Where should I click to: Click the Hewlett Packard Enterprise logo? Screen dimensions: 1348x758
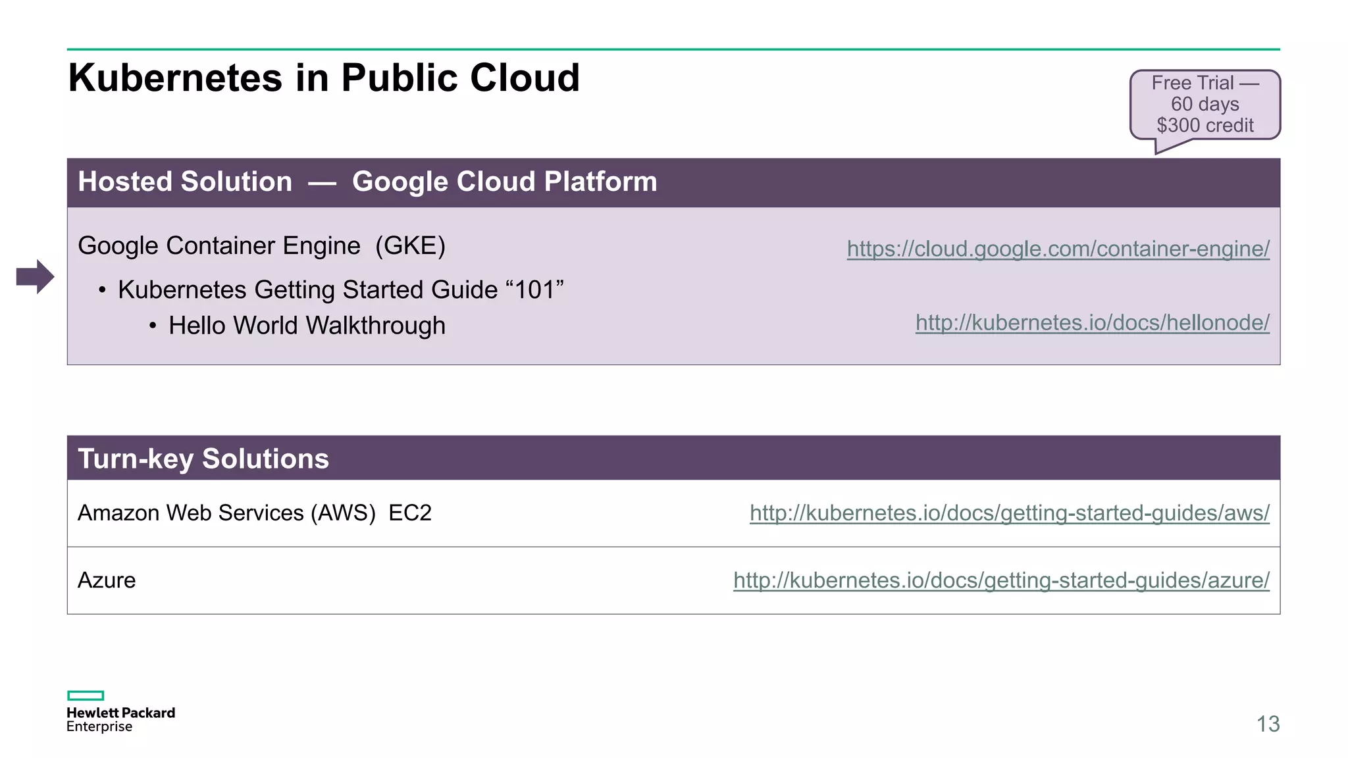click(x=120, y=711)
